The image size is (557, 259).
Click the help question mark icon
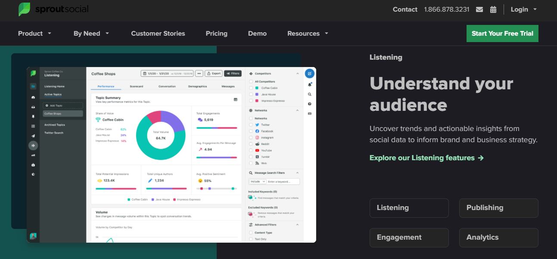[309, 104]
